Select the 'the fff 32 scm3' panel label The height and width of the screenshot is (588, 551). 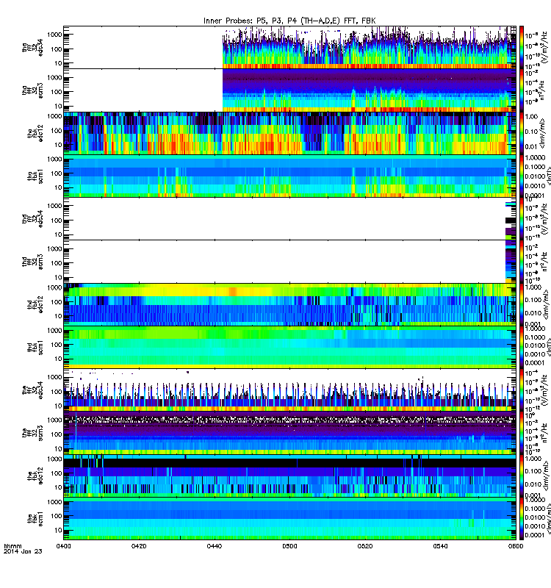click(x=32, y=433)
